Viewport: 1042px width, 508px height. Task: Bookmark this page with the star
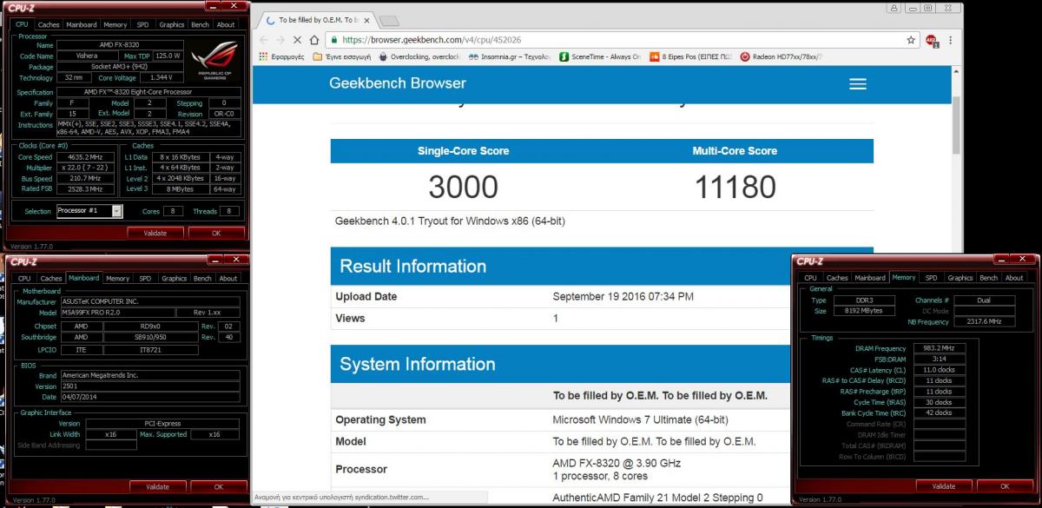point(911,40)
